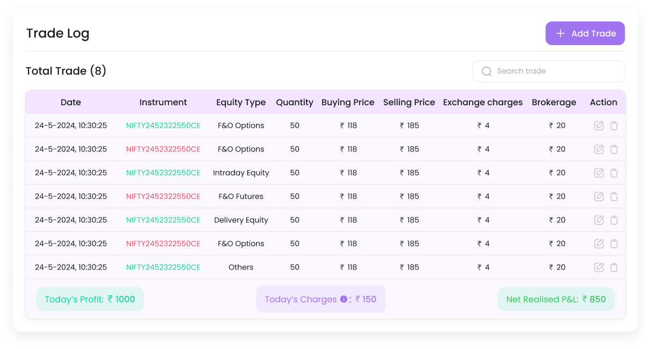Edit the green-instrument F&O Options trade
Image resolution: width=651 pixels, height=349 pixels.
click(599, 126)
